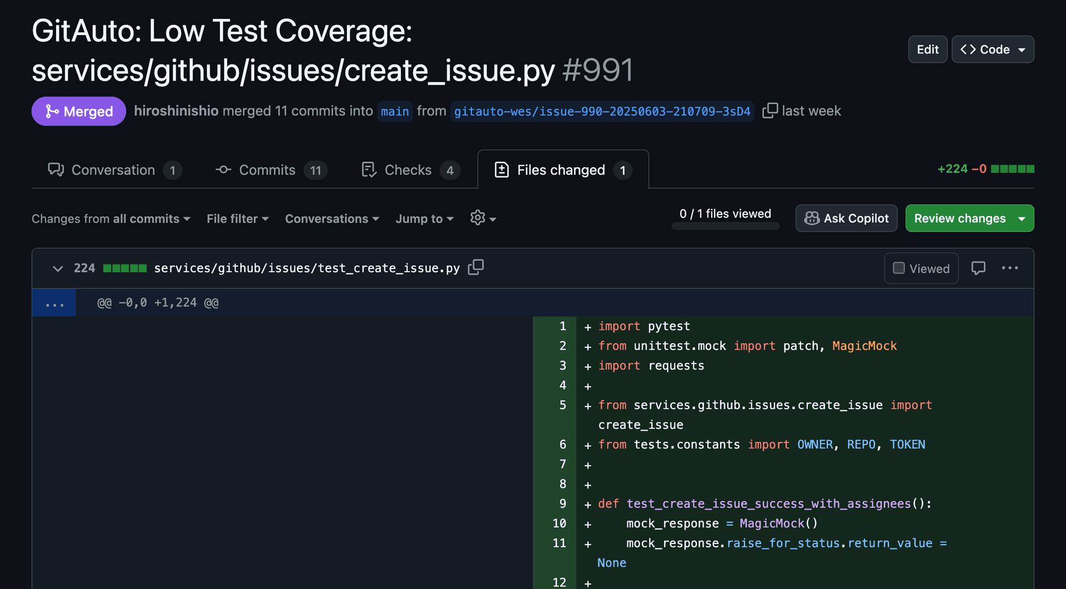Open the Code dropdown button
This screenshot has height=589, width=1066.
click(993, 49)
